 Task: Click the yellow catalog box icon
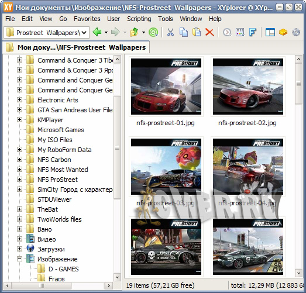click(x=283, y=32)
